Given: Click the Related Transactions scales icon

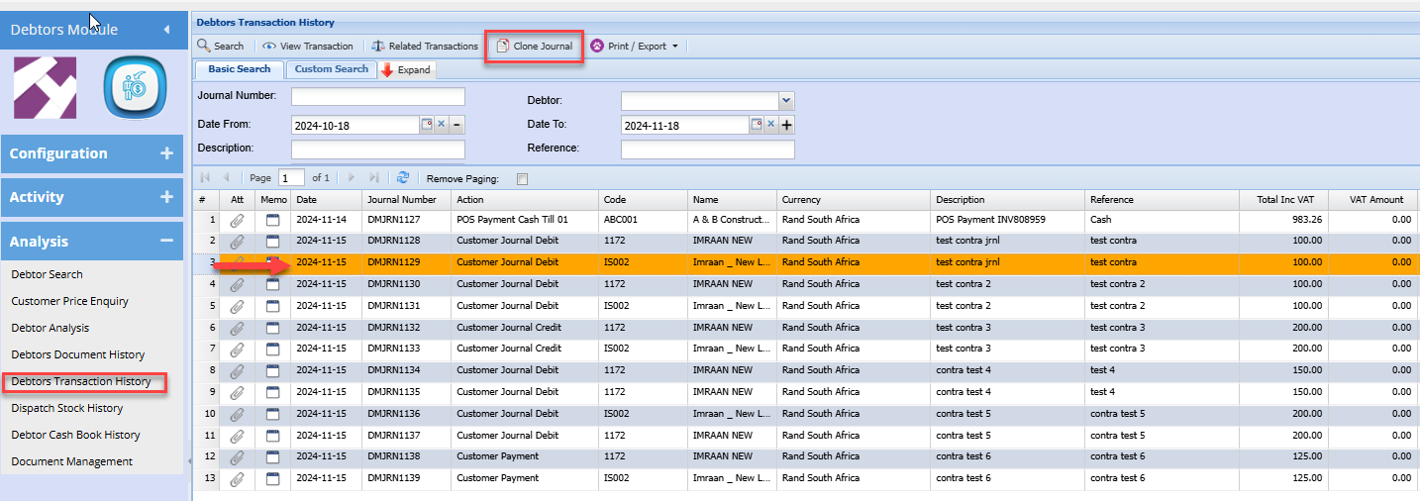Looking at the screenshot, I should click(378, 47).
